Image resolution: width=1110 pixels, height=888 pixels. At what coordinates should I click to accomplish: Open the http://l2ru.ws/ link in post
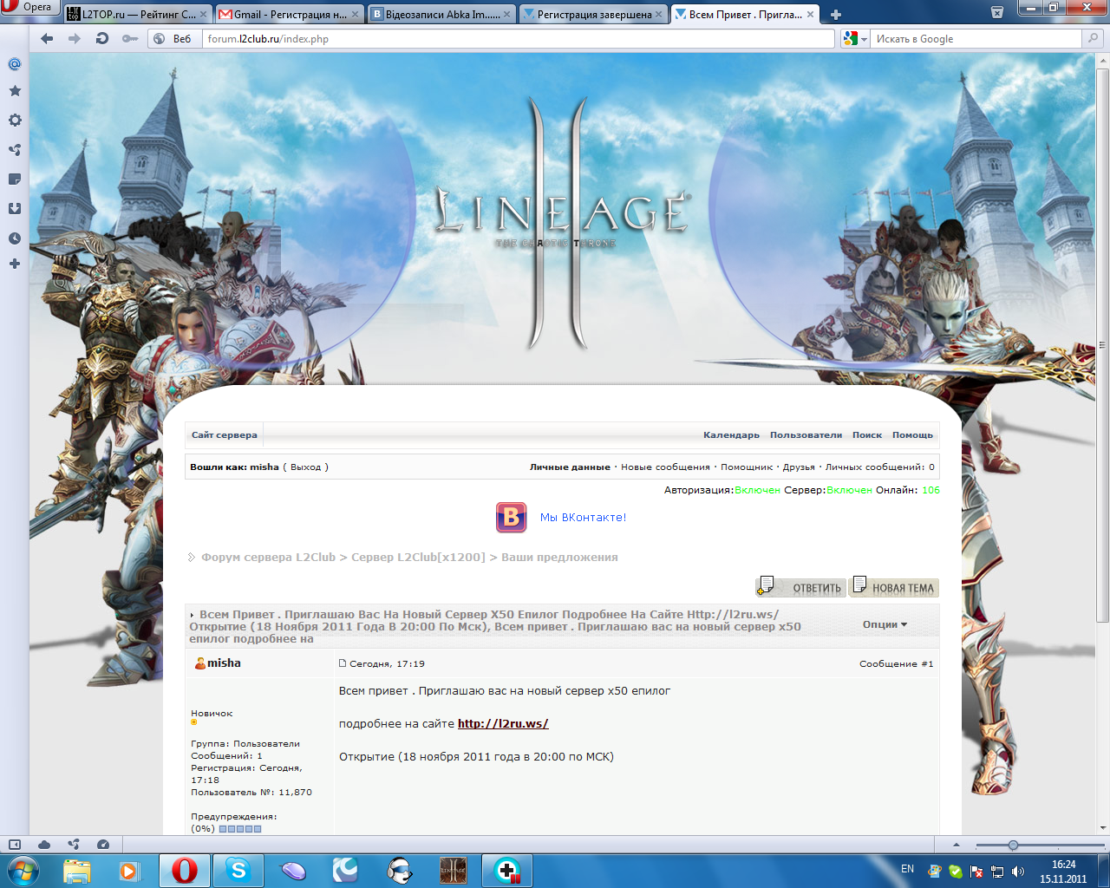pos(503,723)
